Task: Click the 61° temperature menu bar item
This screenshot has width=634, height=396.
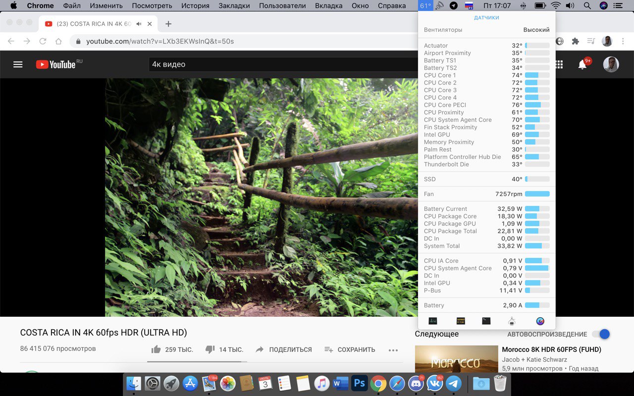Action: tap(425, 6)
